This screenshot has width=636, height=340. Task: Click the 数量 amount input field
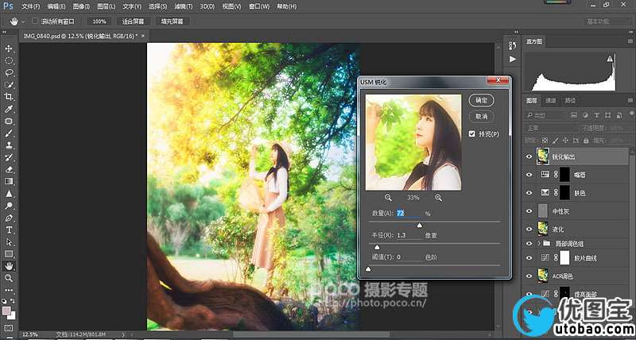click(x=409, y=214)
